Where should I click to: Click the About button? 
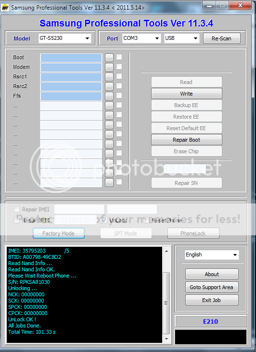(x=212, y=274)
